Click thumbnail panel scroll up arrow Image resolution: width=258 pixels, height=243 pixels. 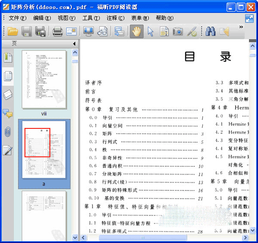pyautogui.click(x=75, y=53)
